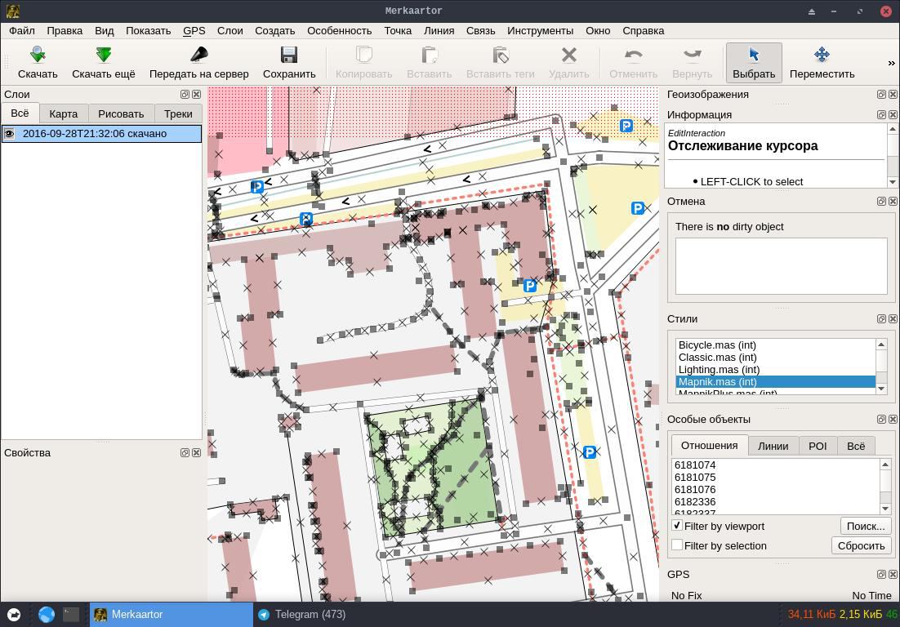Save the document with Сохранить

coord(289,62)
